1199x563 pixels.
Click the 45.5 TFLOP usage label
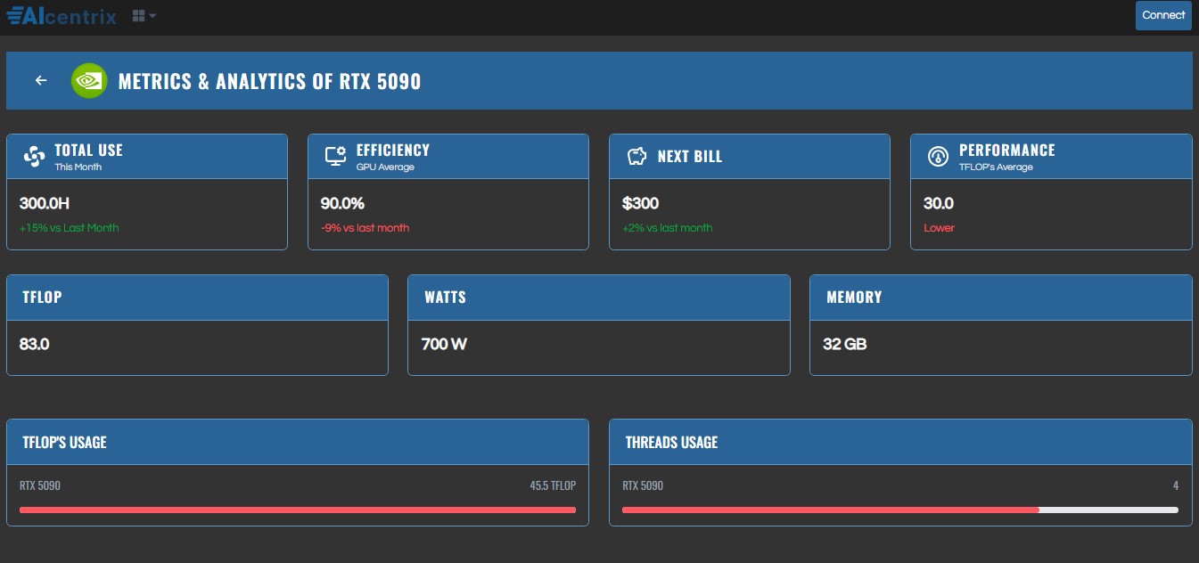553,485
